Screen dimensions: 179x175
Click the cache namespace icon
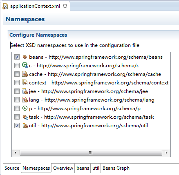point(25,74)
